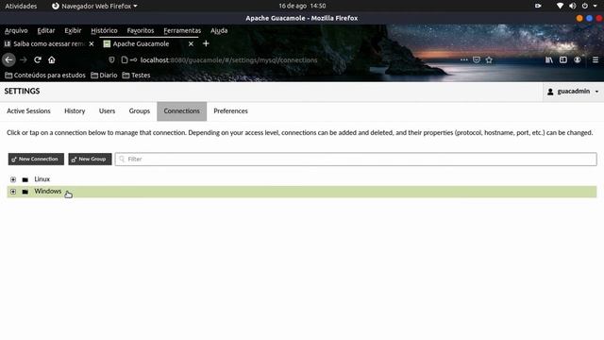Bookmark this page with the star
The height and width of the screenshot is (340, 604).
(x=489, y=59)
